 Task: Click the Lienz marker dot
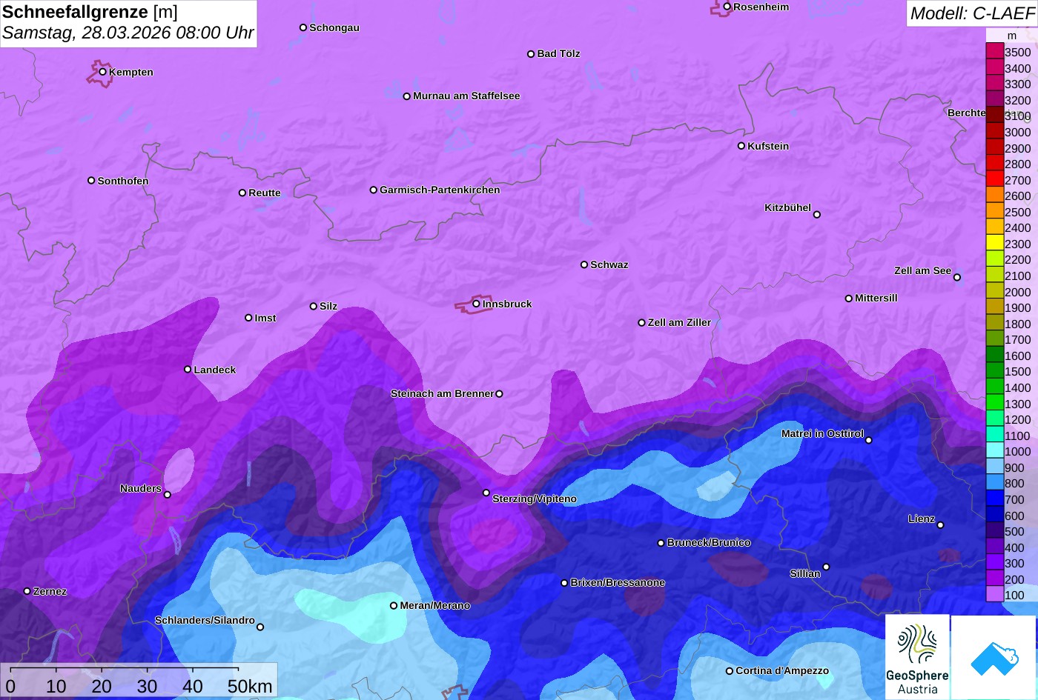(940, 525)
